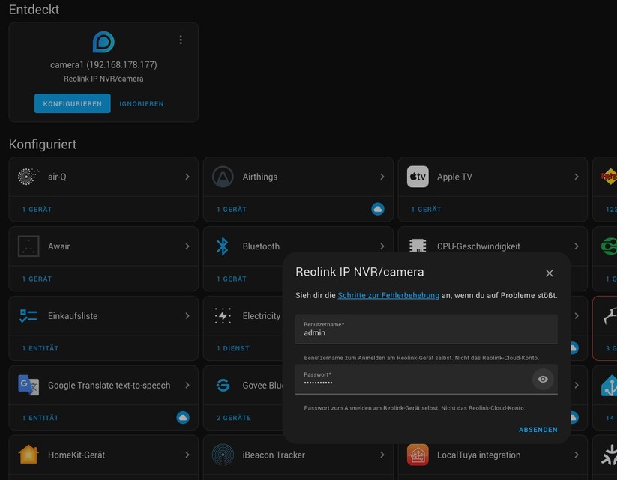Click the Govee Bluetooth integration icon
Image resolution: width=617 pixels, height=480 pixels.
click(x=222, y=385)
